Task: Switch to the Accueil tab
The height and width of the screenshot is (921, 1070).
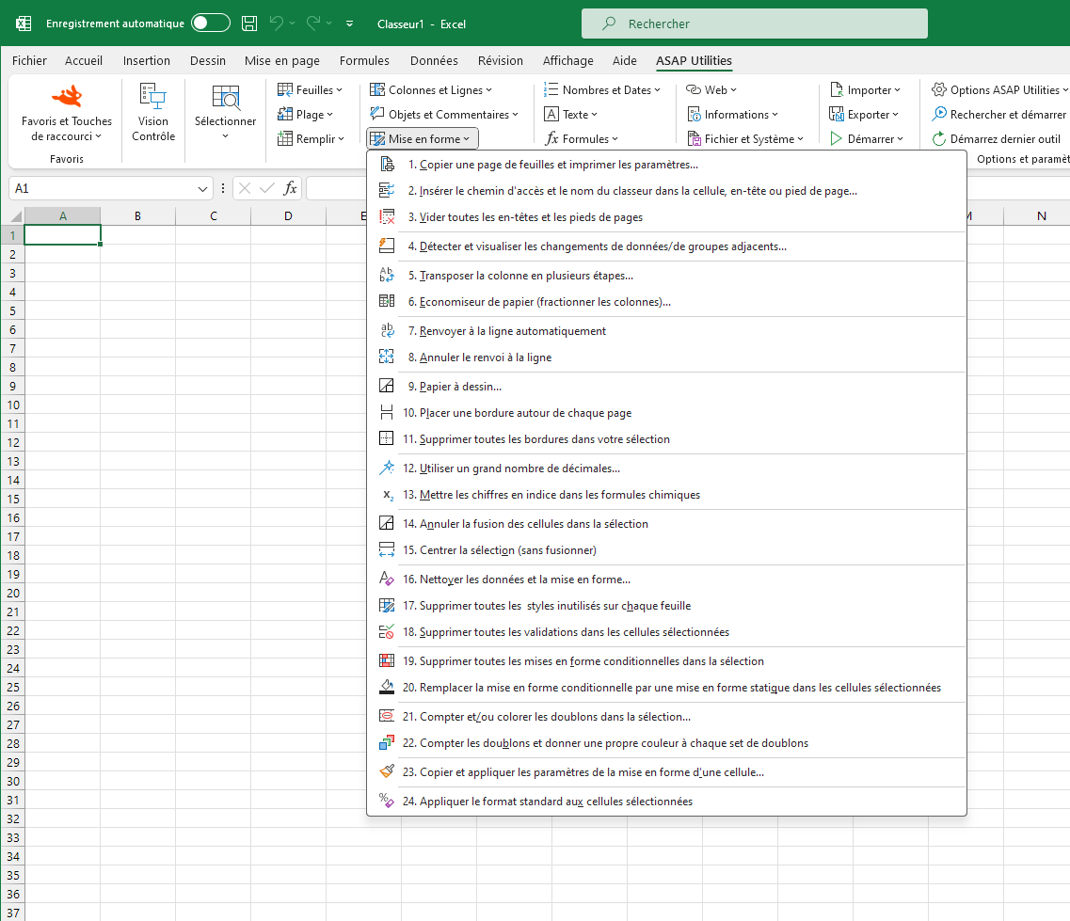Action: click(84, 61)
